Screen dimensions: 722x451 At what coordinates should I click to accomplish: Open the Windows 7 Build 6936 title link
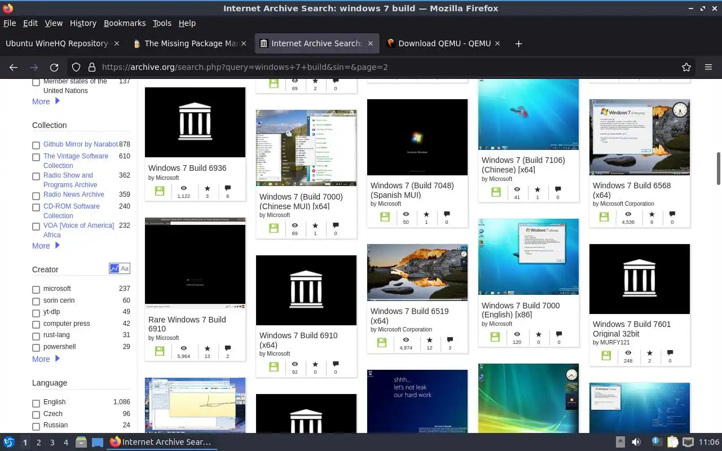[x=187, y=168]
